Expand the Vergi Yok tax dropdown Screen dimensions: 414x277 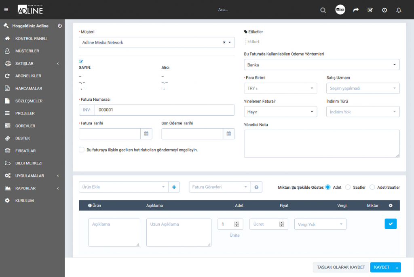320,224
